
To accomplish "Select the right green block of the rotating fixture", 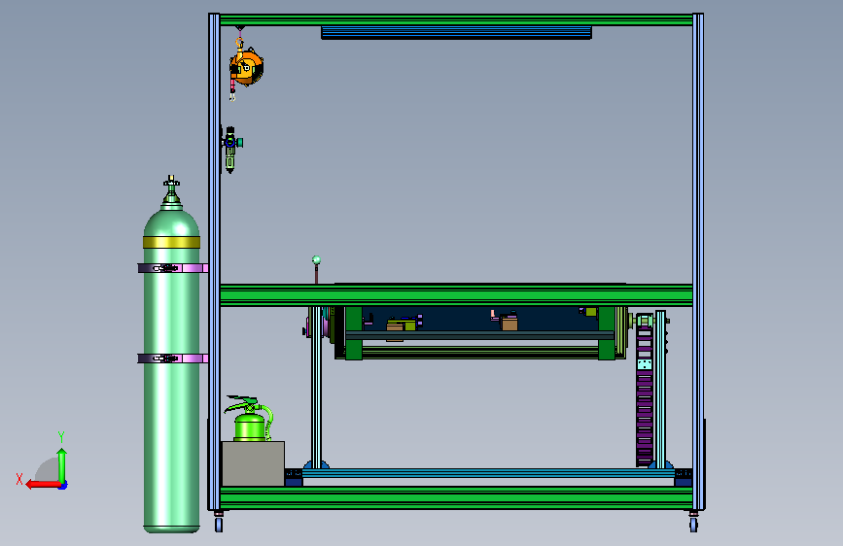I will 607,333.
